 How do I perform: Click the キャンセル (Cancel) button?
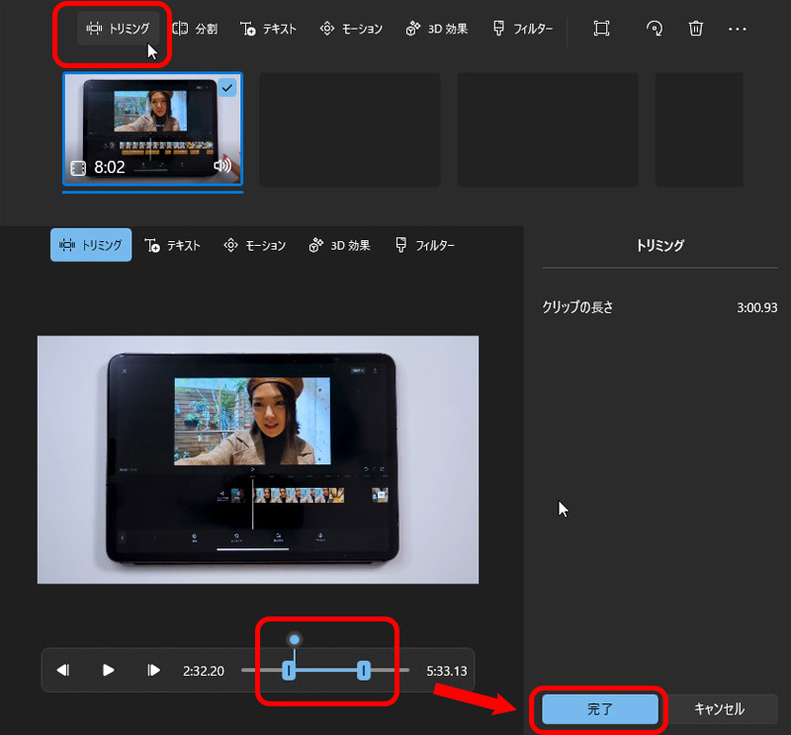point(719,709)
